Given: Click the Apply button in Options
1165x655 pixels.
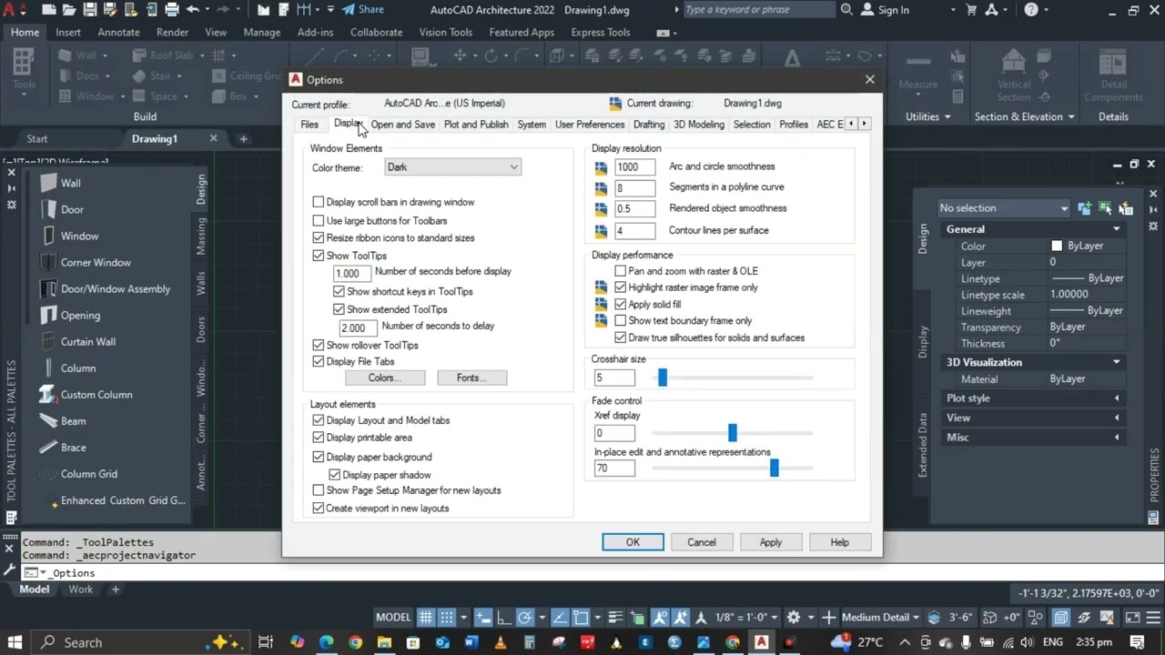Looking at the screenshot, I should tap(771, 542).
